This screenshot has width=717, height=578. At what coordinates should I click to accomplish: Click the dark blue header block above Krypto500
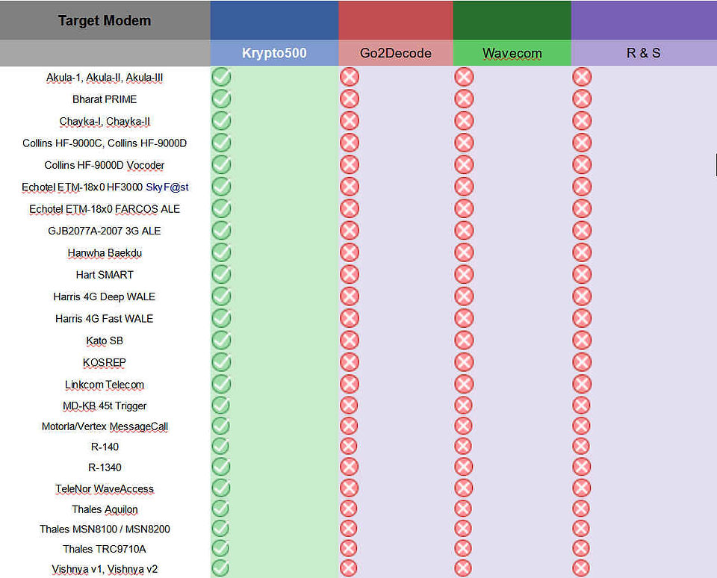pos(274,21)
